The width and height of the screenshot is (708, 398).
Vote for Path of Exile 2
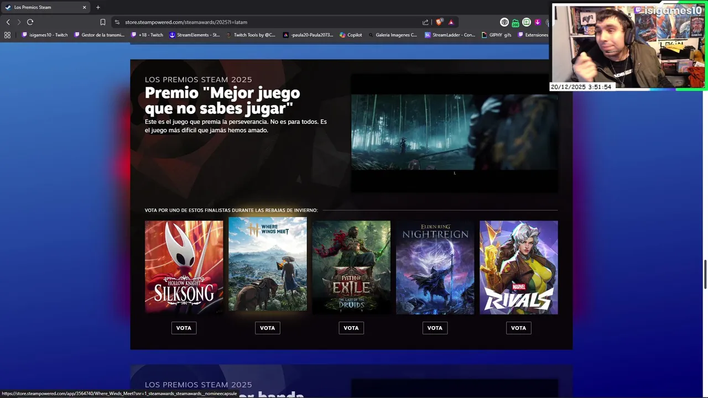(x=351, y=328)
